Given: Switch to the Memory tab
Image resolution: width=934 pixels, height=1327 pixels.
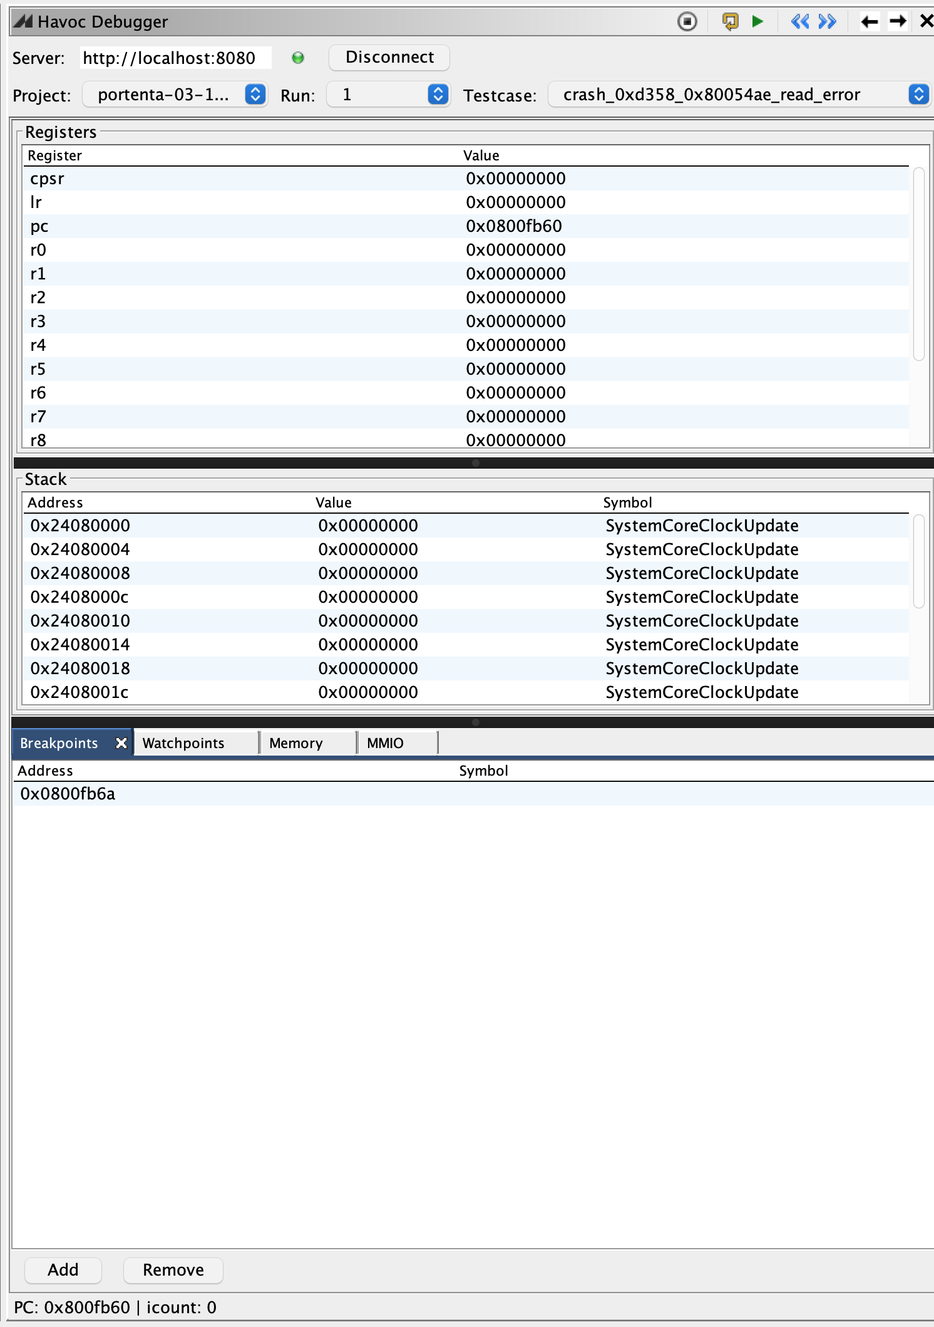Looking at the screenshot, I should point(307,743).
